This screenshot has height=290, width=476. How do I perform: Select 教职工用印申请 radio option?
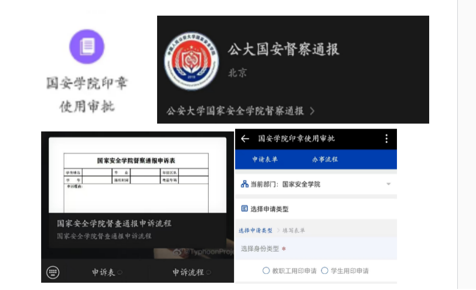[x=266, y=271]
